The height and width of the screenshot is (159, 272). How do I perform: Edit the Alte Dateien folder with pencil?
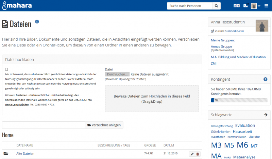point(192,154)
